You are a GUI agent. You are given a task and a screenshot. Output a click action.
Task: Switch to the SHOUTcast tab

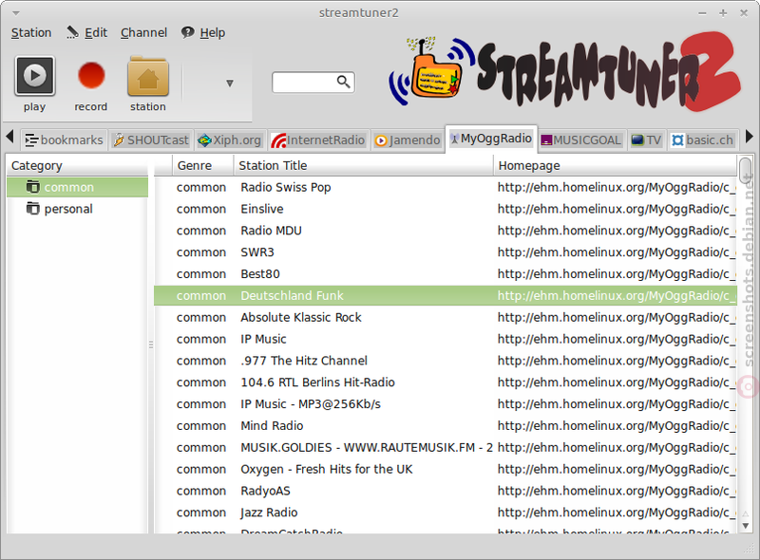pos(151,140)
